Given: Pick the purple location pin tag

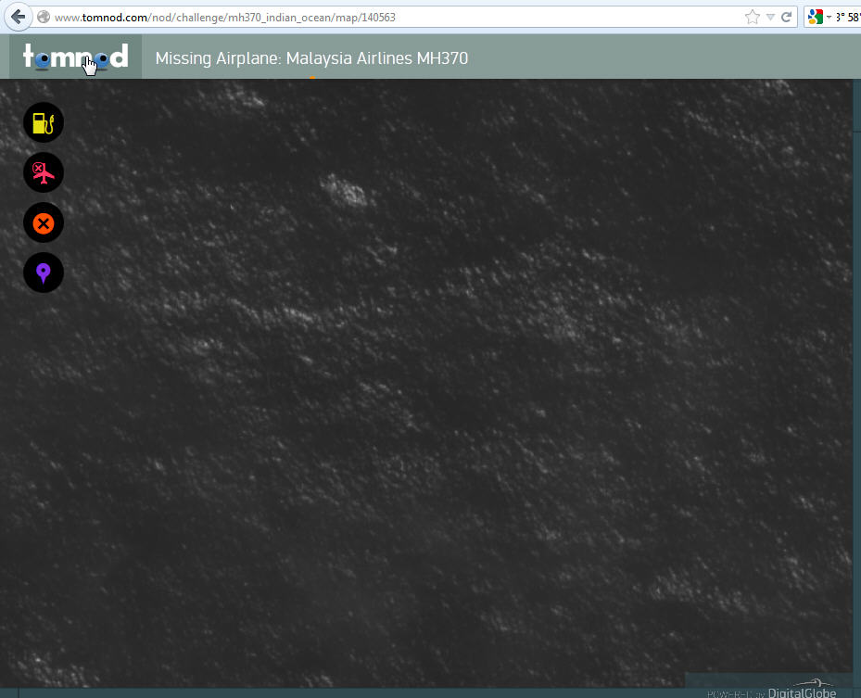Looking at the screenshot, I should pyautogui.click(x=44, y=273).
